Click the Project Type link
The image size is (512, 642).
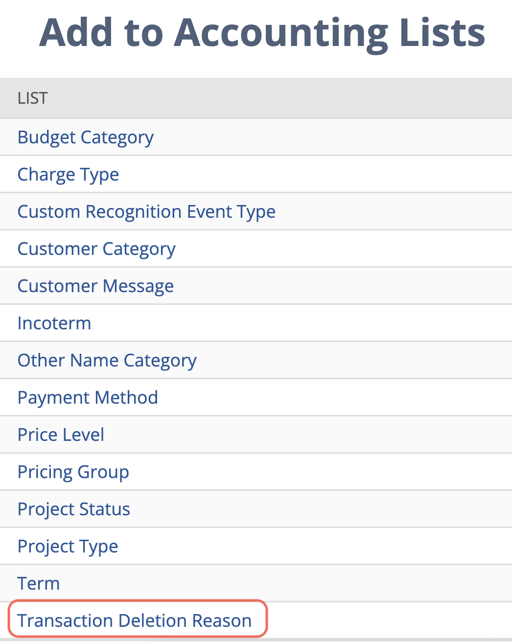point(68,547)
